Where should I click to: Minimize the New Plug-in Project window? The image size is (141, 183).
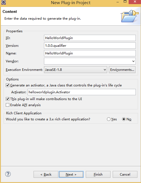click(118, 2)
